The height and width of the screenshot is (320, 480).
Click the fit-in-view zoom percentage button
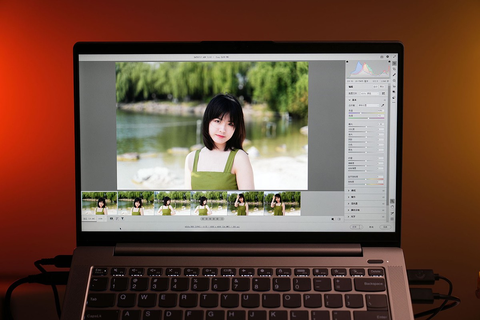(x=89, y=219)
